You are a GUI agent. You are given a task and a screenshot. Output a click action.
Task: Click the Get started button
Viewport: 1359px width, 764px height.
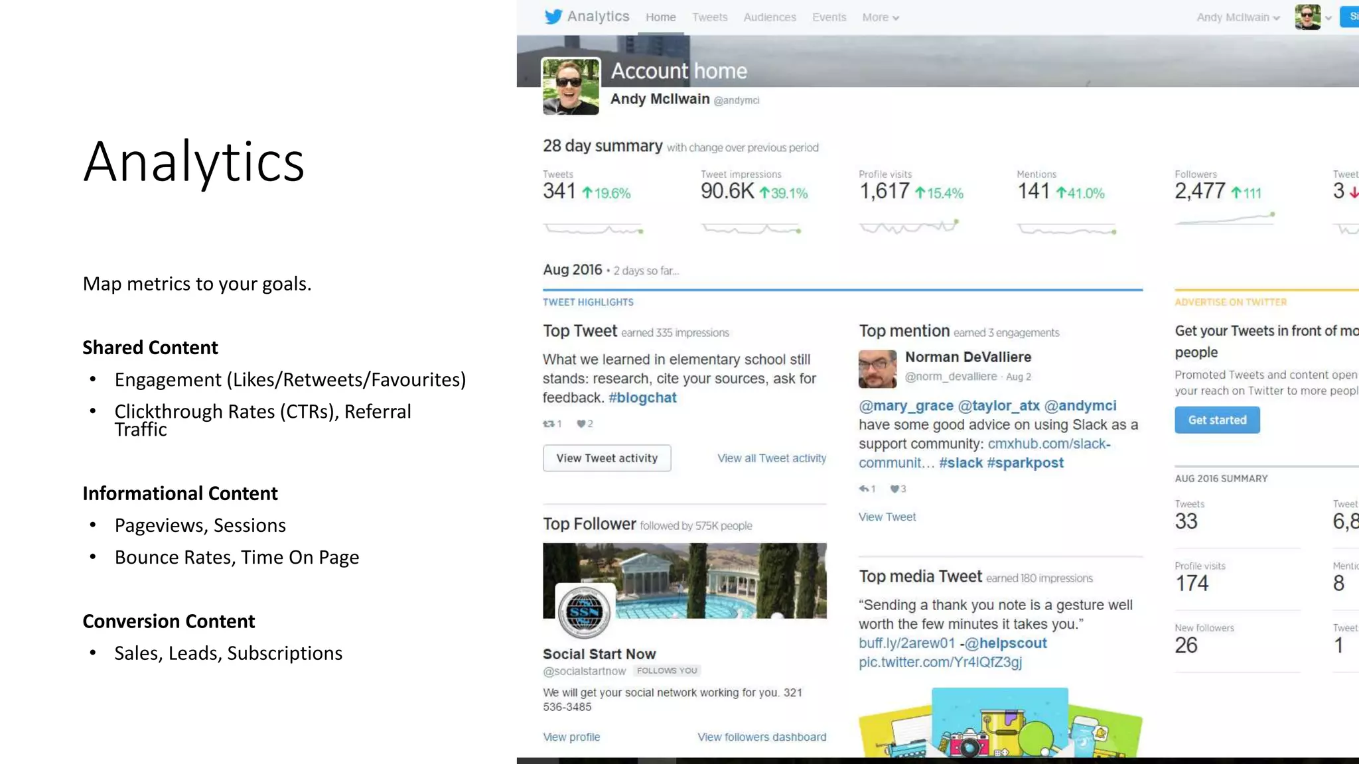coord(1216,420)
